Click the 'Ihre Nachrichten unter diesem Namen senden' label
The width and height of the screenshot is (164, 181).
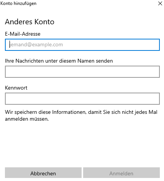(59, 61)
